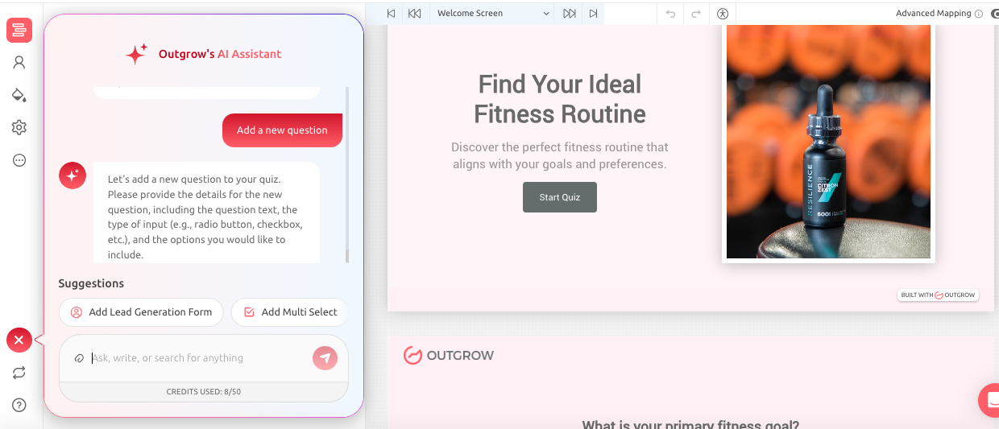999x429 pixels.
Task: Open the help question mark icon
Action: click(19, 405)
